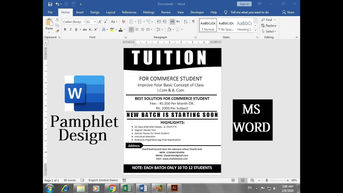Click the Copy icon in Clipboard group
The width and height of the screenshot is (343, 193).
57,25
